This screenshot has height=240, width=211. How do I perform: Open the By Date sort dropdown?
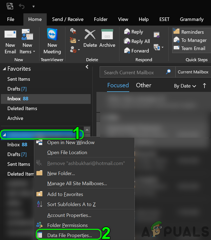(x=185, y=86)
